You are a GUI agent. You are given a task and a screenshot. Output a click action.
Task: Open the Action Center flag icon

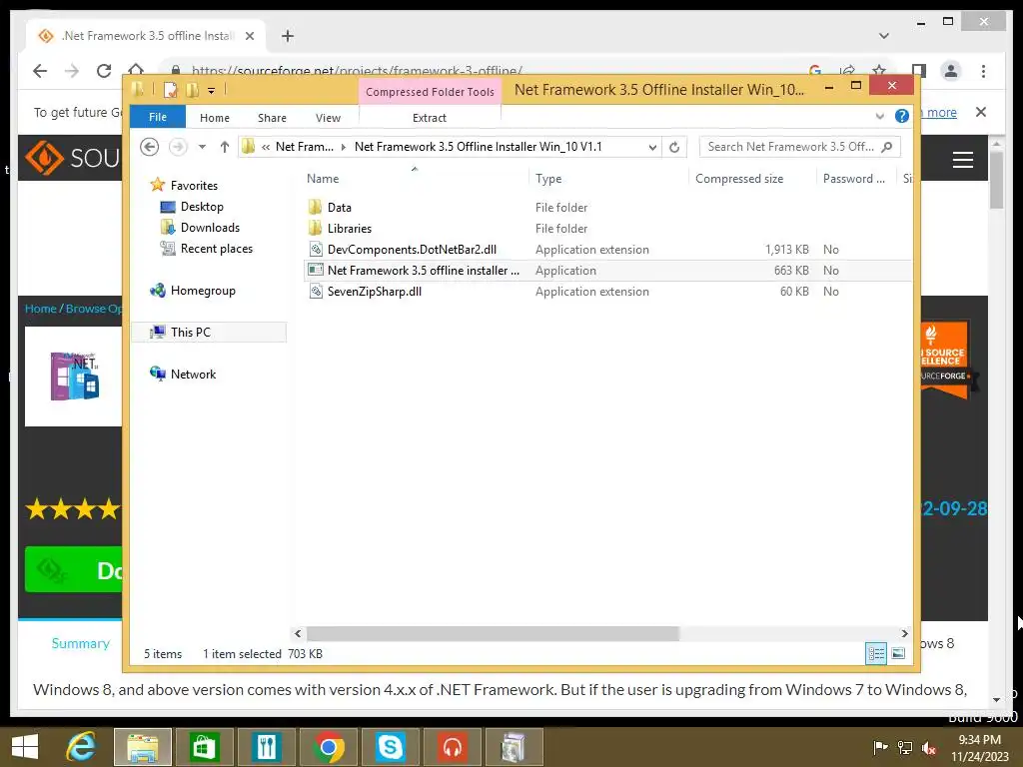click(879, 748)
